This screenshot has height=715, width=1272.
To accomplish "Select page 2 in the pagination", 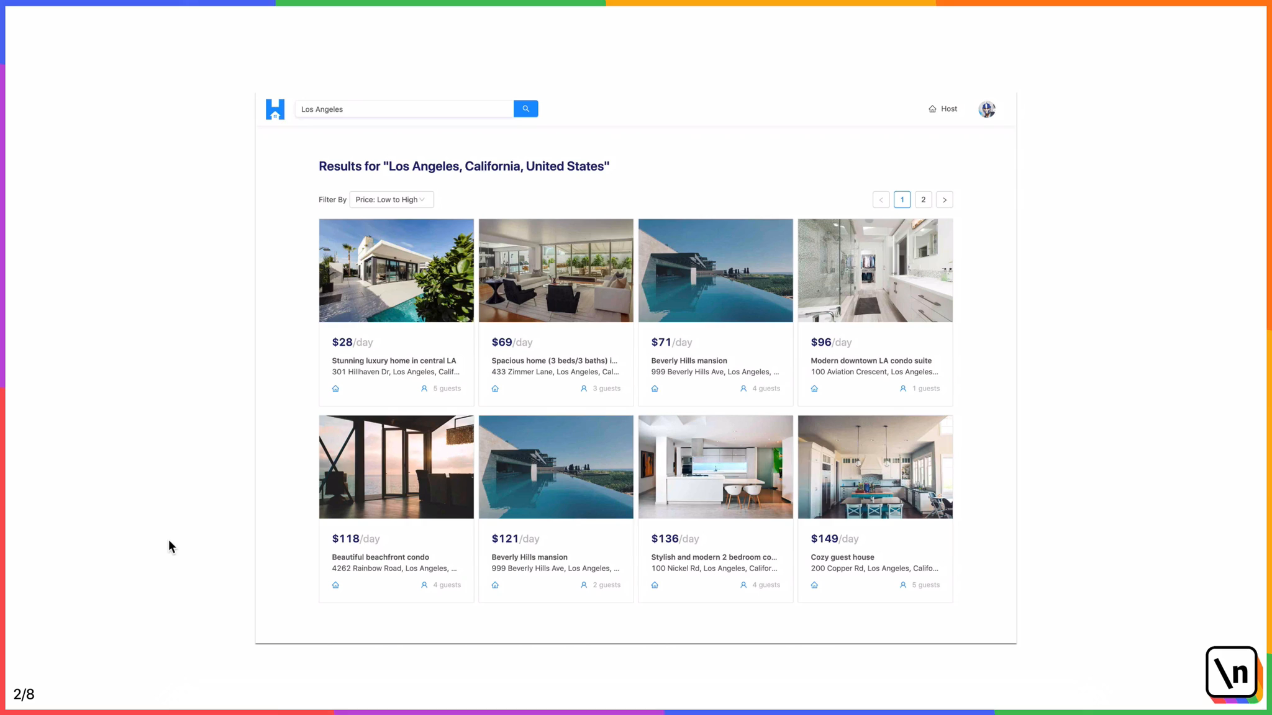I will click(x=923, y=200).
